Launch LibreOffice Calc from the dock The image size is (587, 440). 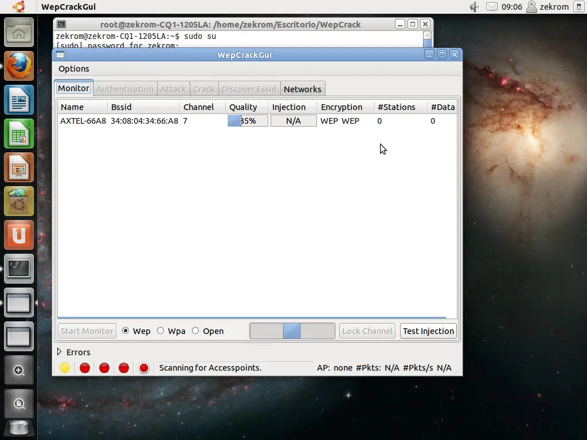[x=19, y=133]
